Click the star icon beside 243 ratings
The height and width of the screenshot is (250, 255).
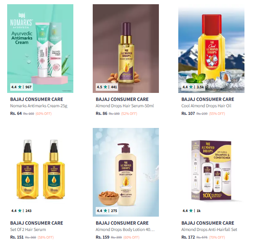click(20, 211)
